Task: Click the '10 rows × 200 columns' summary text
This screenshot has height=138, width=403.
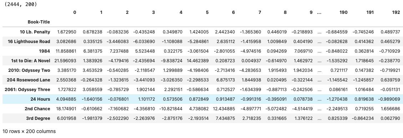Action: [x=29, y=131]
